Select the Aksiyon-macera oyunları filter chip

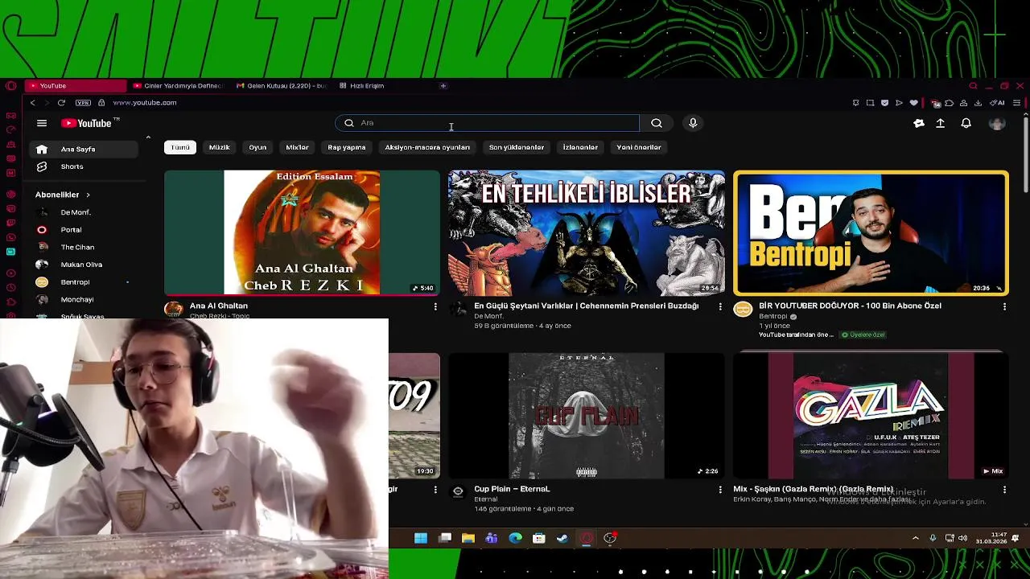click(x=427, y=147)
